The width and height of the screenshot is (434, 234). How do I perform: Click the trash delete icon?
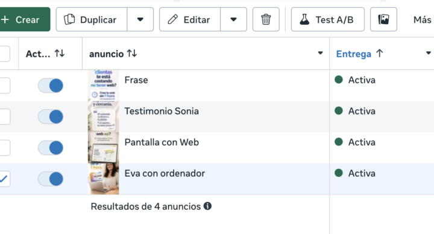(266, 19)
